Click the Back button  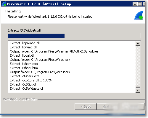(x=86, y=106)
